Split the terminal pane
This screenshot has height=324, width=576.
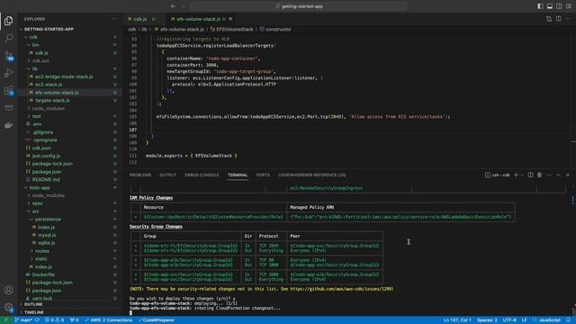coord(530,175)
